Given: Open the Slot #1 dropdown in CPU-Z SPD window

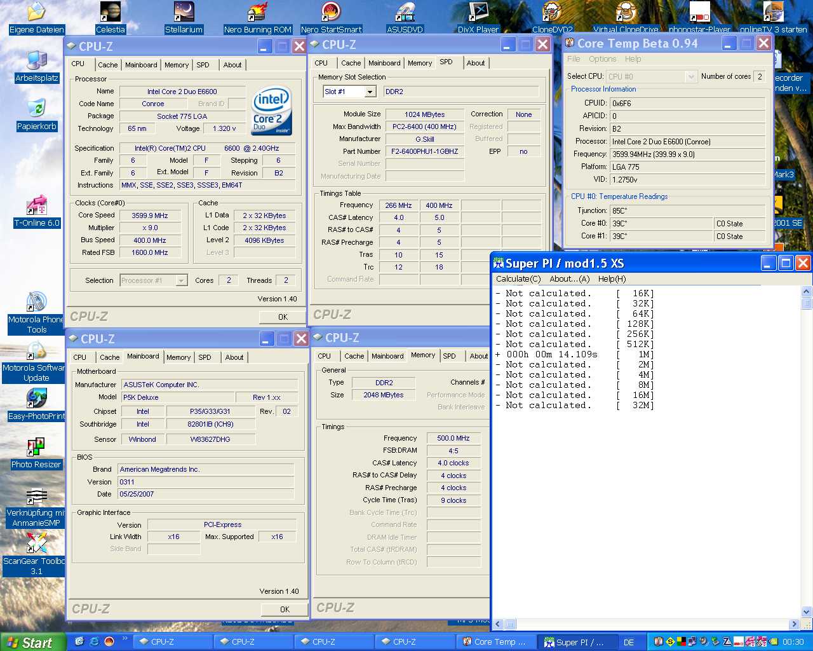Looking at the screenshot, I should point(370,92).
